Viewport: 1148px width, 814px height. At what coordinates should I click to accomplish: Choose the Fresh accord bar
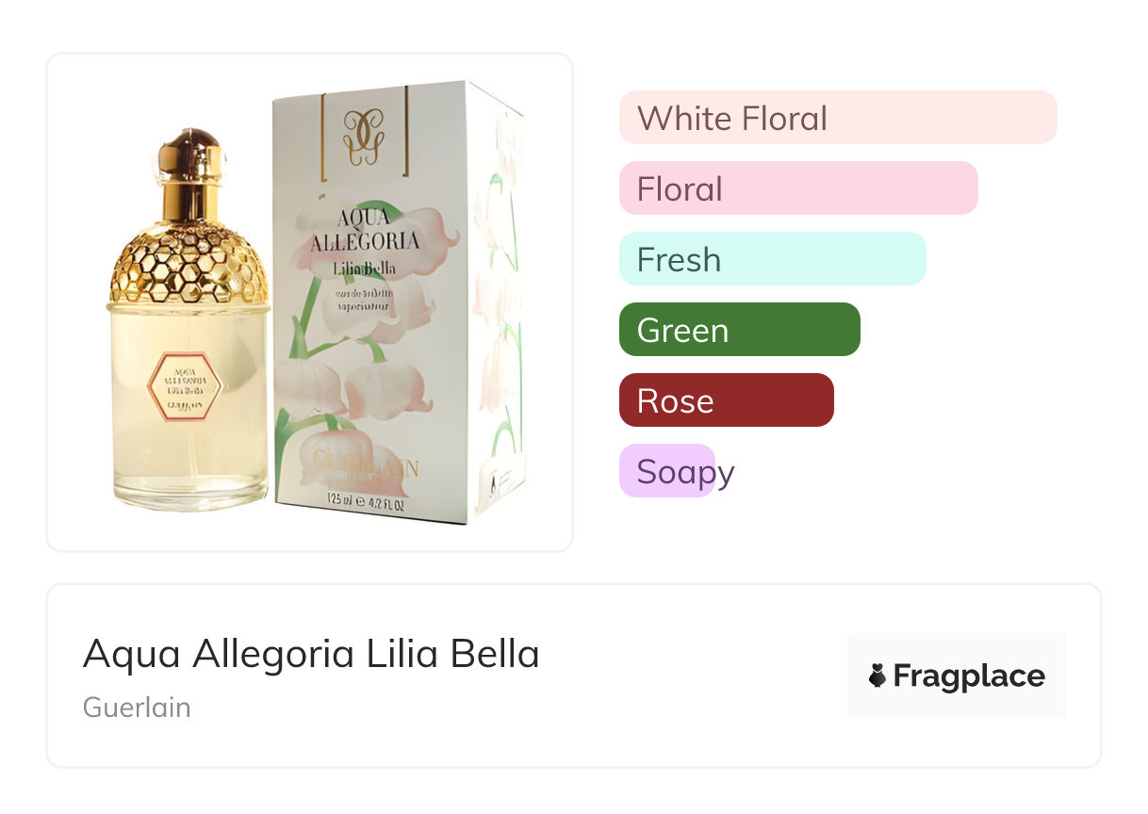(772, 259)
